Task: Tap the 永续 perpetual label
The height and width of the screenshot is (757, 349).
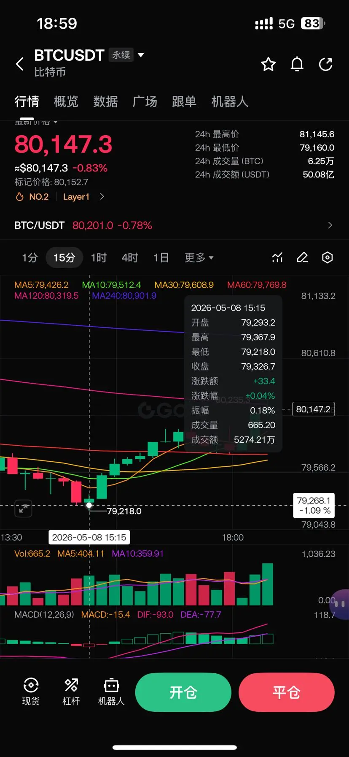Action: click(x=121, y=55)
